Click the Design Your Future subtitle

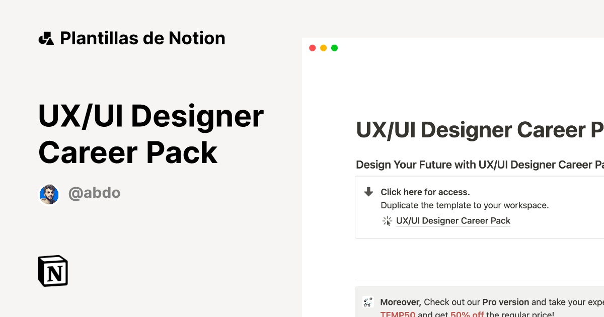478,165
